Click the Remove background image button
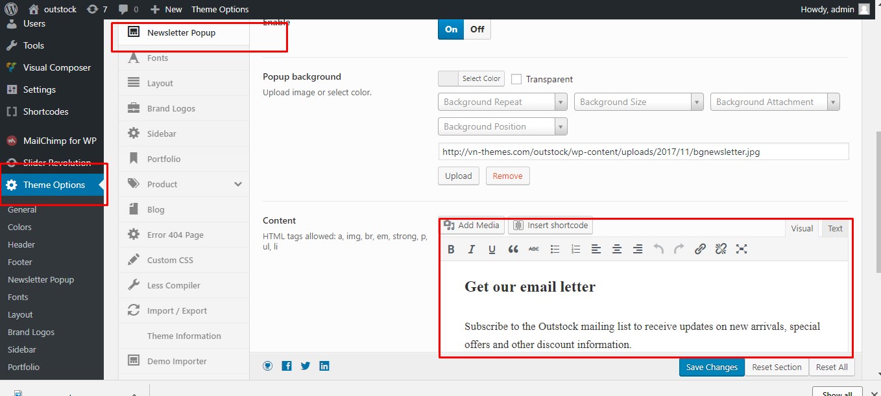Viewport: 881px width, 396px height. (507, 176)
